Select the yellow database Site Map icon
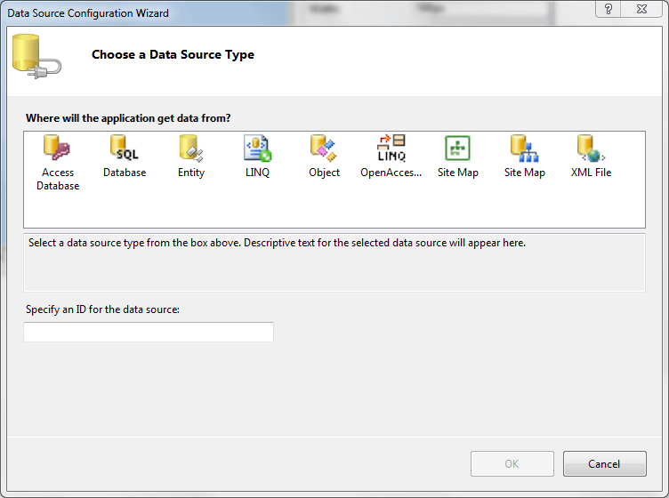This screenshot has width=669, height=498. [x=524, y=148]
